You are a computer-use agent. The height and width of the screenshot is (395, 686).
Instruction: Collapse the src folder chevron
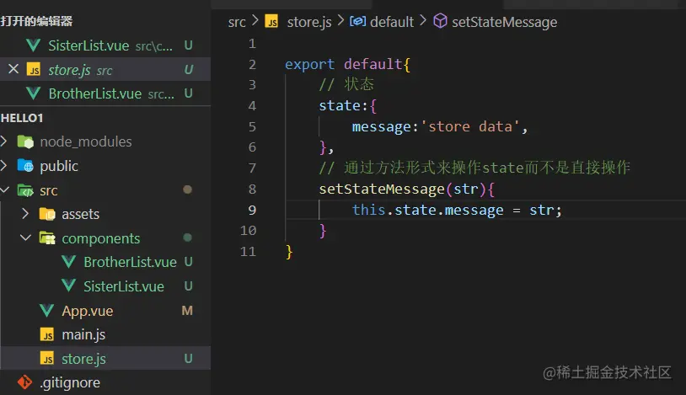point(7,190)
